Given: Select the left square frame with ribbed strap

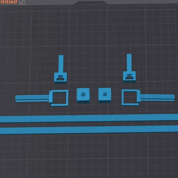Looking at the screenshot, I should (x=42, y=98).
